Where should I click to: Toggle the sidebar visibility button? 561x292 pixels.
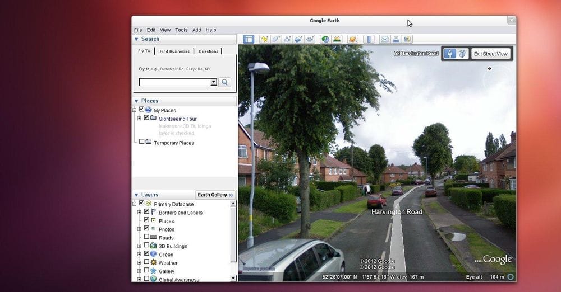[249, 39]
